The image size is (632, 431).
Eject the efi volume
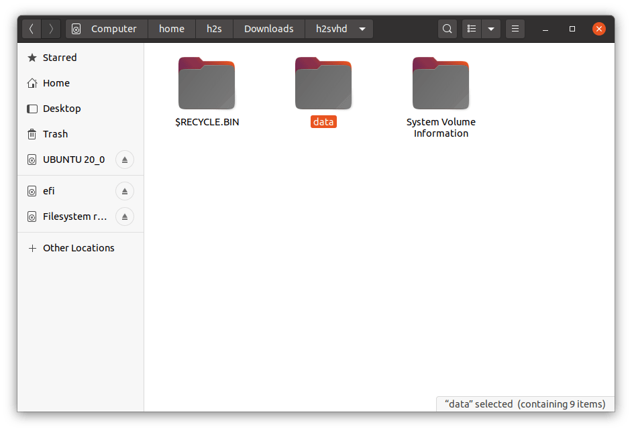point(124,191)
